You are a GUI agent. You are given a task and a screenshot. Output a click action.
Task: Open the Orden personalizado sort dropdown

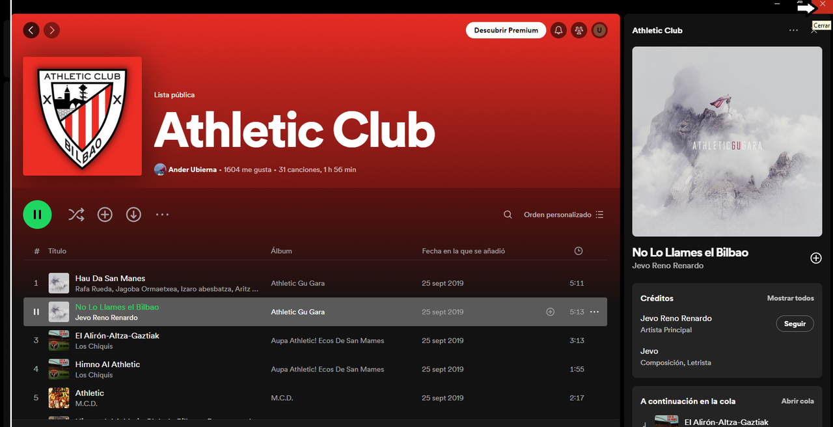[564, 215]
